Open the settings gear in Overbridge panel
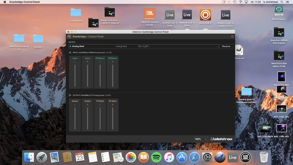This screenshot has width=293, height=165. tap(232, 36)
